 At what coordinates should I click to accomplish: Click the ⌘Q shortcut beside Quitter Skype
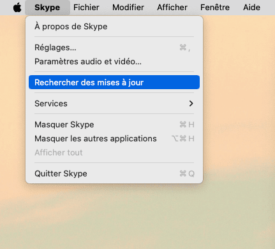[187, 174]
